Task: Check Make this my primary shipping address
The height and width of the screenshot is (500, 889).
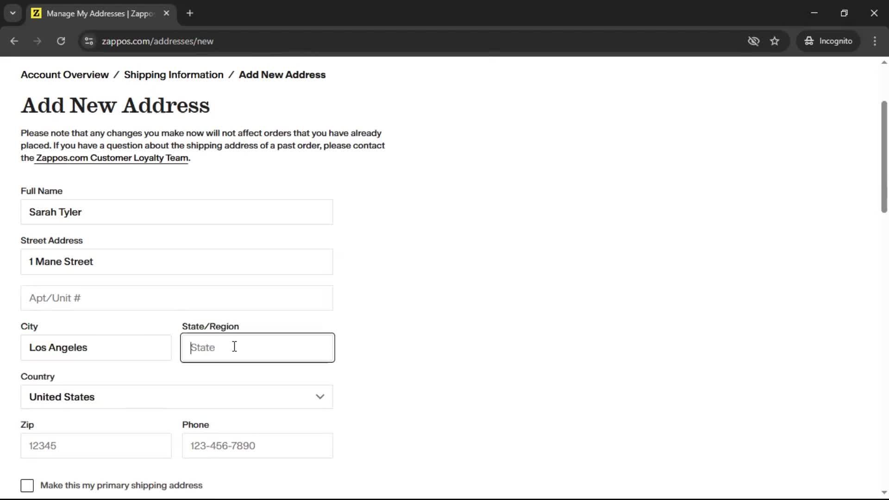Action: (x=27, y=486)
